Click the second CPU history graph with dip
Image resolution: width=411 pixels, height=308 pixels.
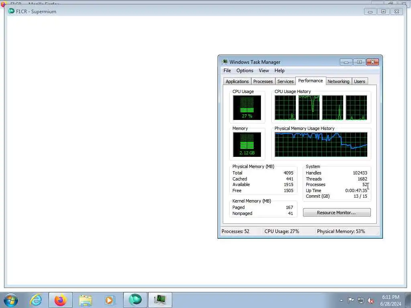[309, 107]
